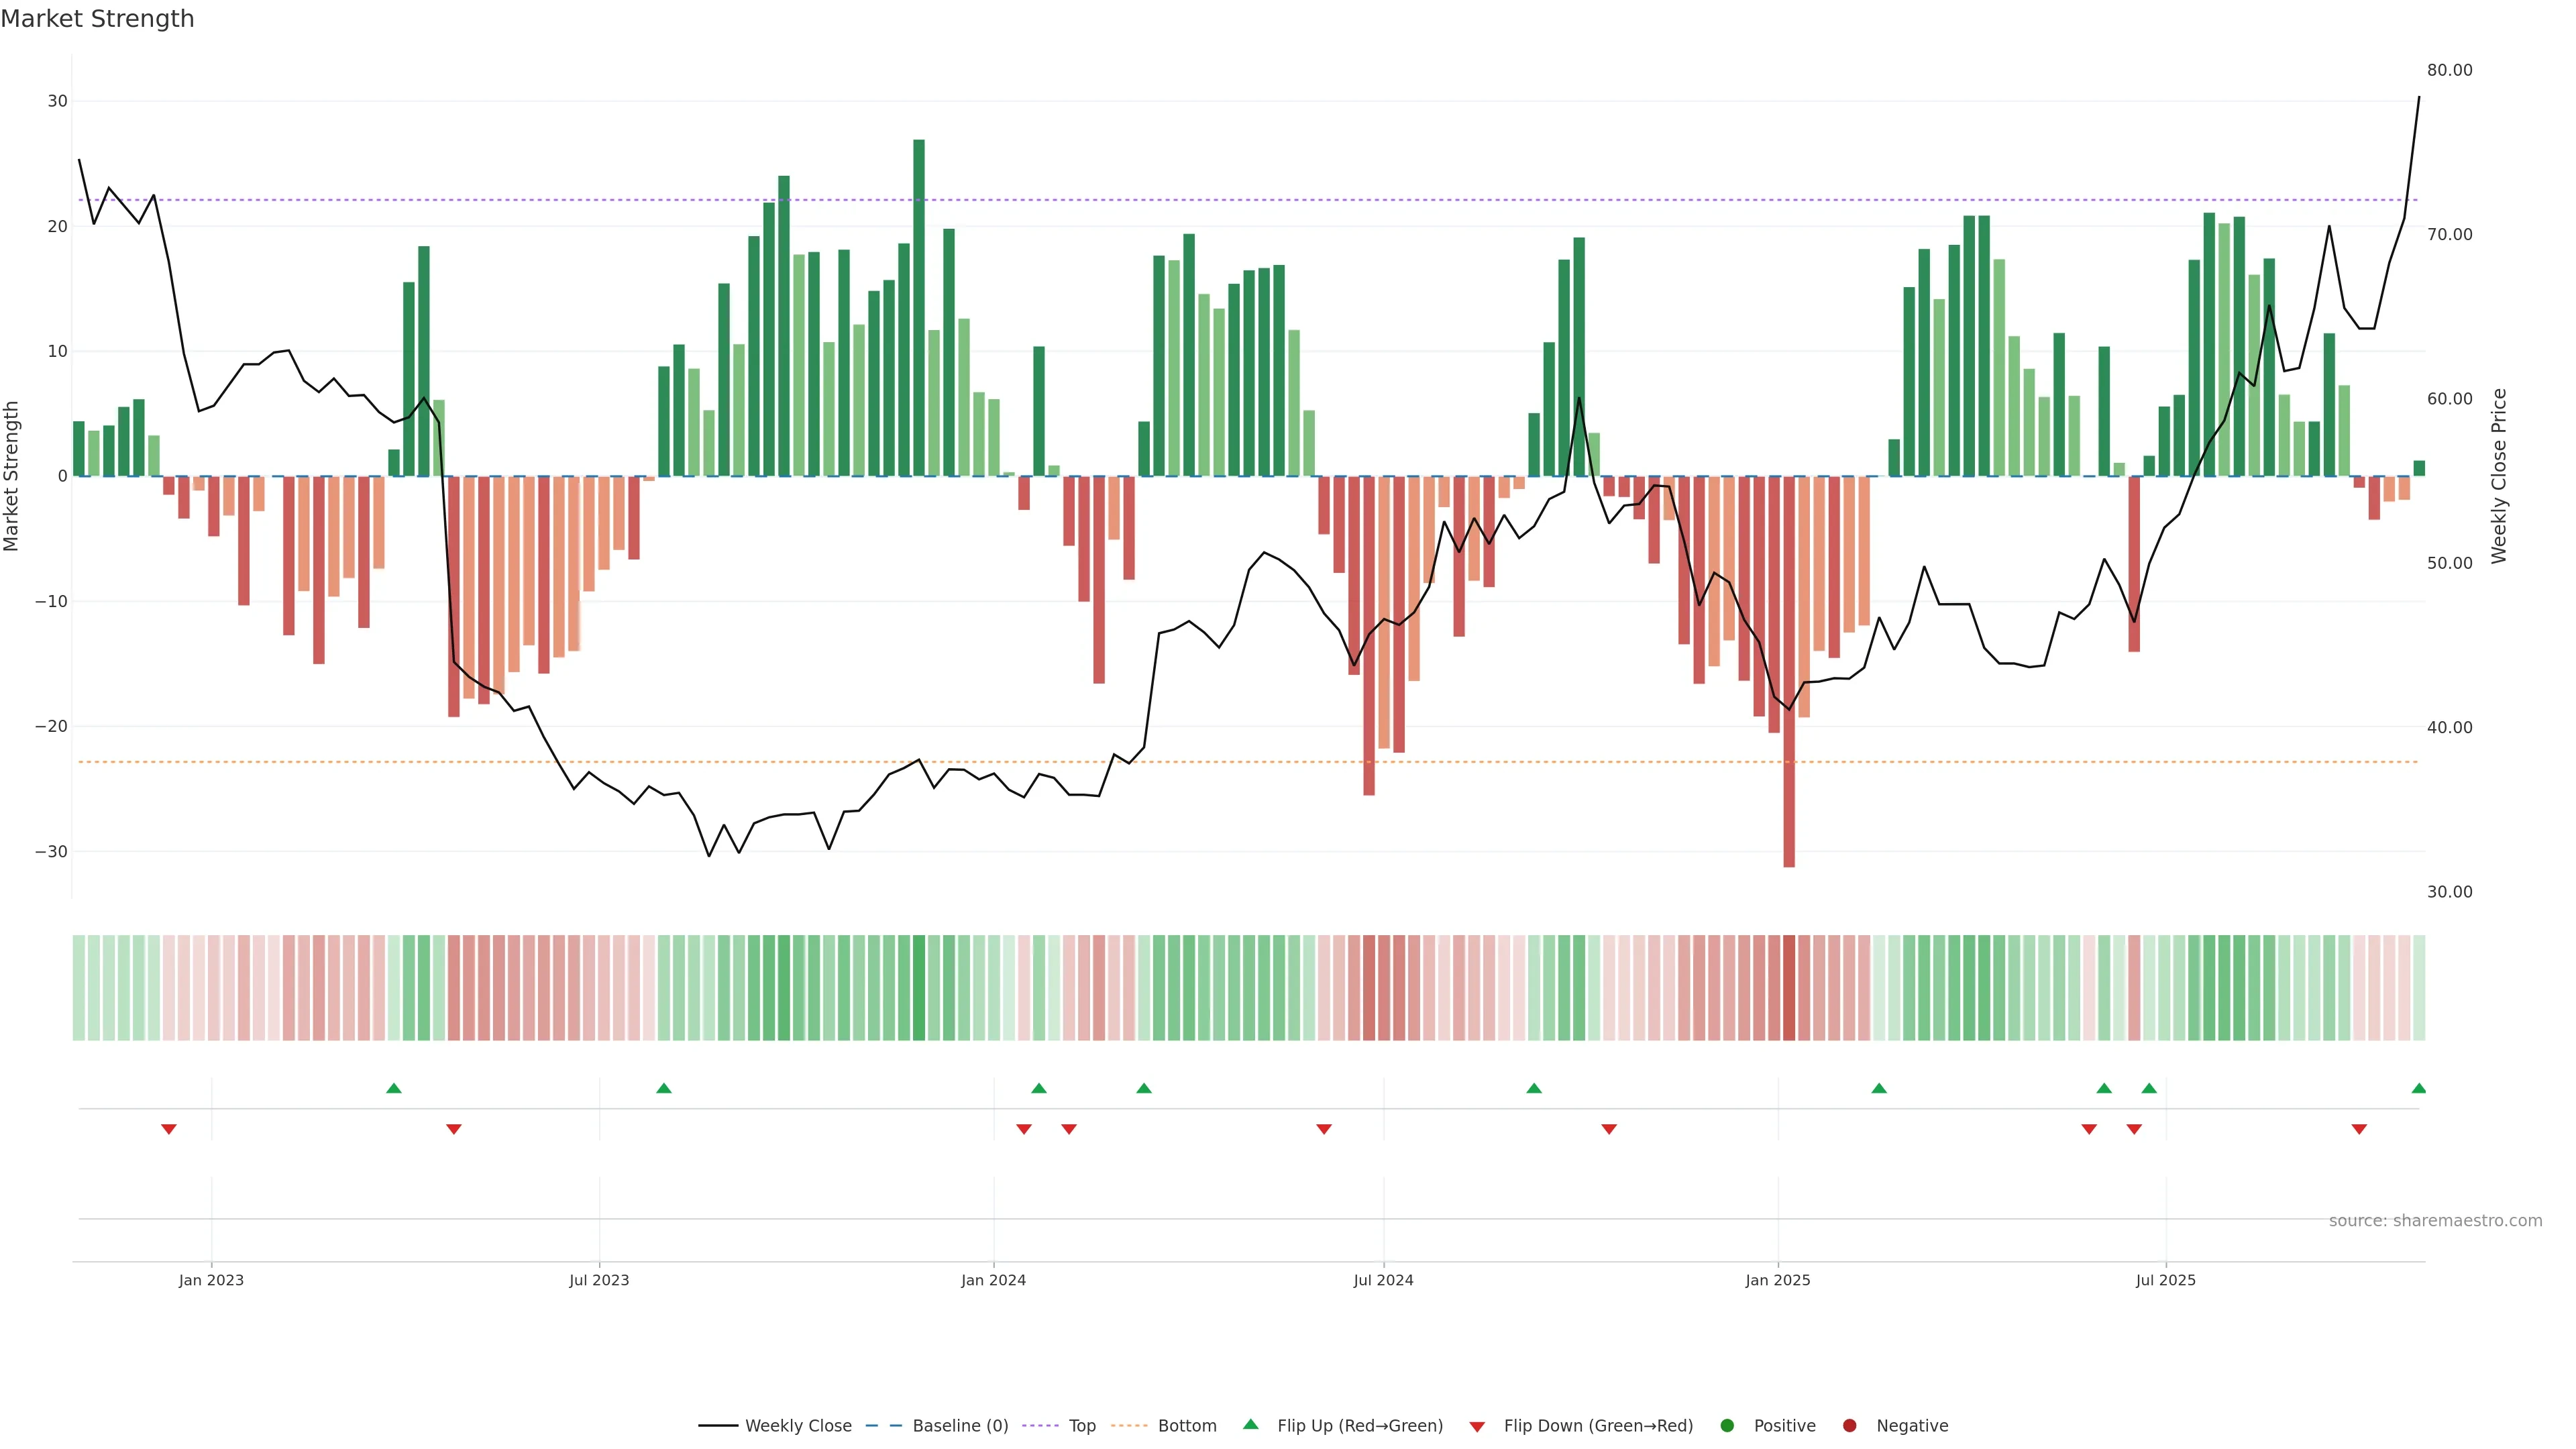
Task: Click the green Flip Up triangle in legend
Action: (1250, 1424)
